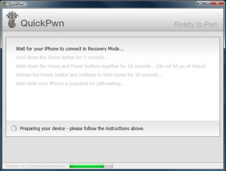Click the small pineapple icon in title bar
This screenshot has width=226, height=171.
point(5,4)
